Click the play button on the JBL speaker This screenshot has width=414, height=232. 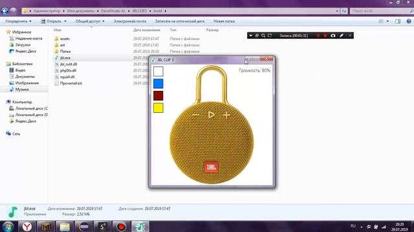212,115
